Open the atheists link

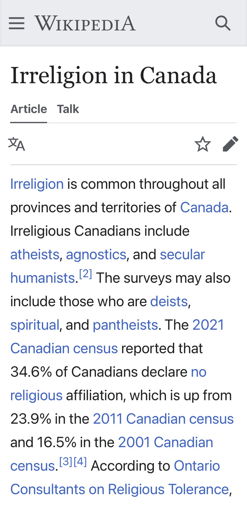pyautogui.click(x=35, y=255)
